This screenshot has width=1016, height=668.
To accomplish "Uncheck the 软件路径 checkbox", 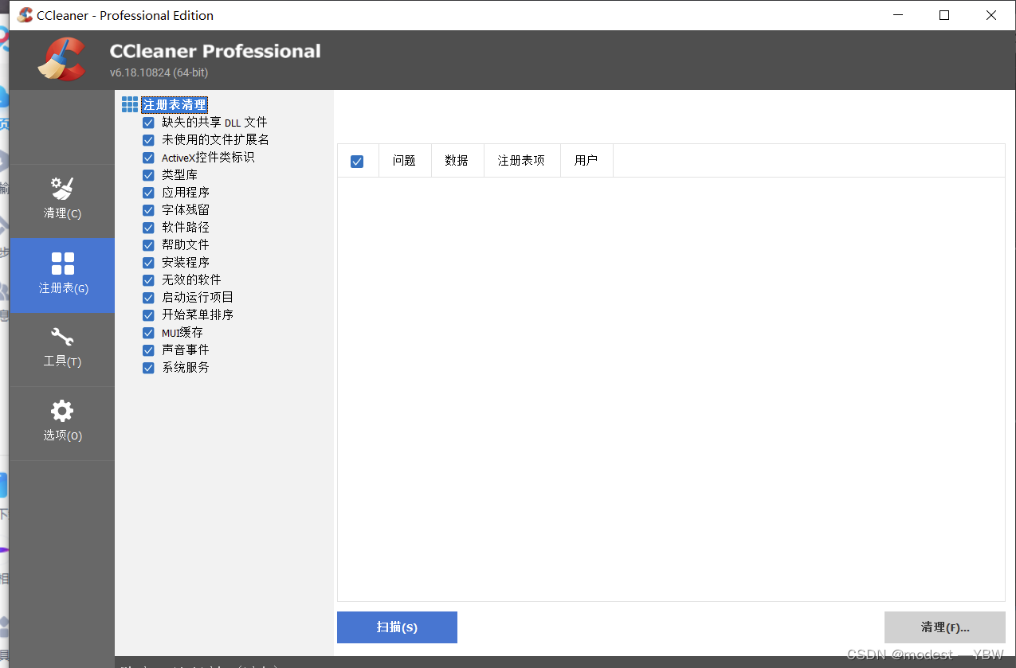I will [x=148, y=228].
